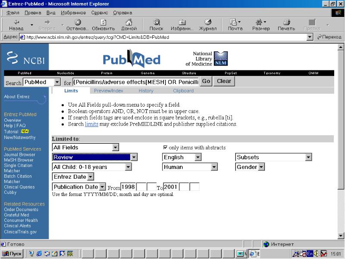Go back with the Назад toolbar button
Image resolution: width=345 pixels, height=259 pixels.
16,25
